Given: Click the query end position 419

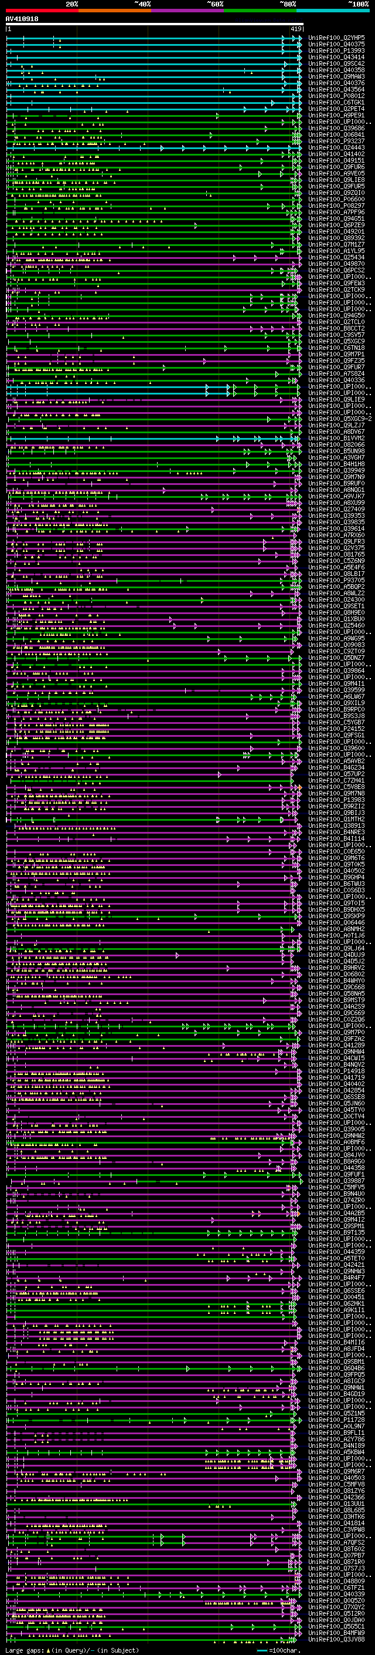Looking at the screenshot, I should [x=296, y=29].
